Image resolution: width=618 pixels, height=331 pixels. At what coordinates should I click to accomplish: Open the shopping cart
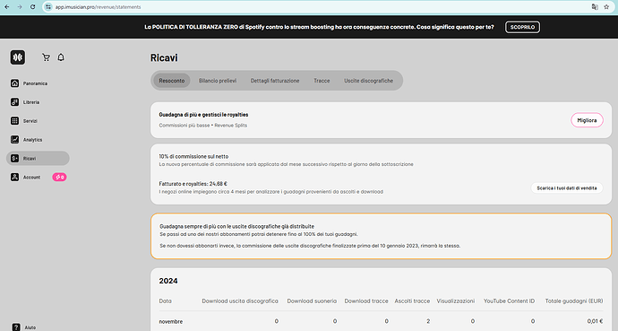click(46, 57)
